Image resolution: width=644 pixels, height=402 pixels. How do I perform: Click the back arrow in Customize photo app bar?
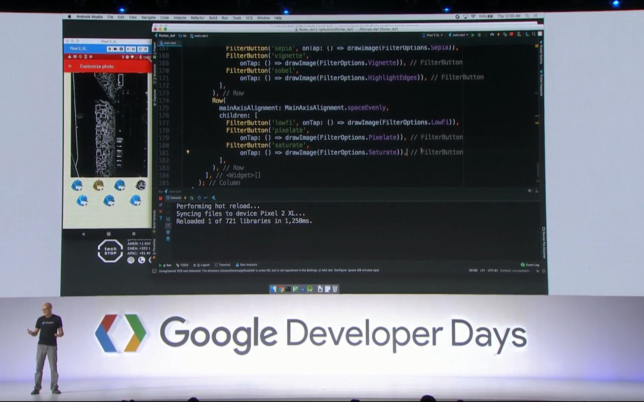[x=70, y=66]
